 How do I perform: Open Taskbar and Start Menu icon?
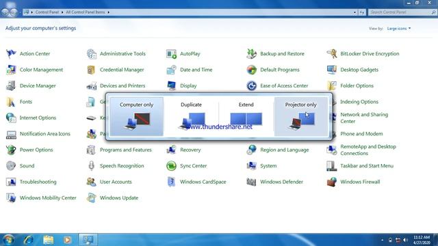click(331, 165)
